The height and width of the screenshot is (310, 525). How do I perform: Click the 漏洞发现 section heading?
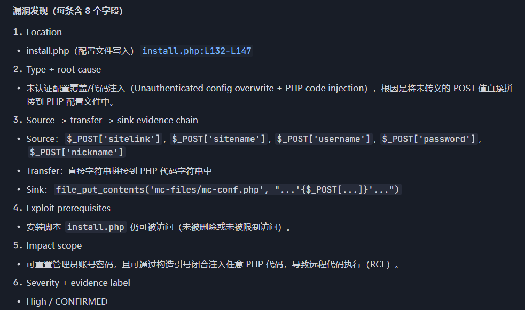pyautogui.click(x=68, y=11)
